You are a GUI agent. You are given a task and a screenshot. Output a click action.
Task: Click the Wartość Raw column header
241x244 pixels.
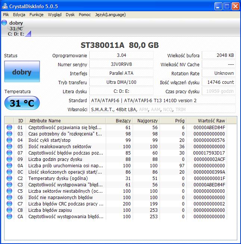click(207, 121)
